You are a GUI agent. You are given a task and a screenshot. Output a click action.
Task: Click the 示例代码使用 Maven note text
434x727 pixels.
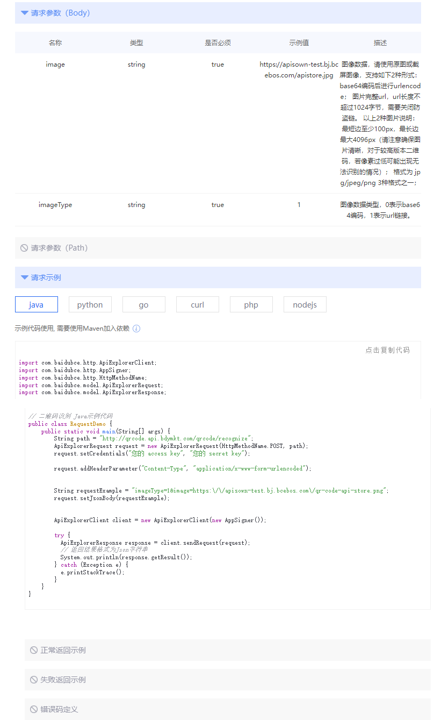(x=72, y=329)
